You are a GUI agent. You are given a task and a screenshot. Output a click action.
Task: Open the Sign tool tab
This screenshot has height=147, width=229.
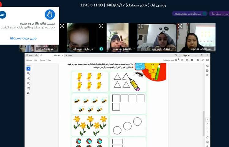point(49,60)
